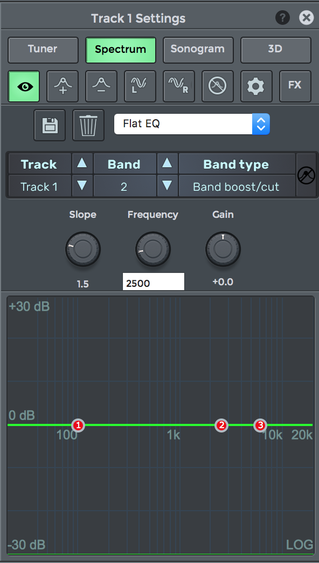The image size is (319, 563).
Task: Open the Flat EQ preset dropdown
Action: [x=192, y=124]
